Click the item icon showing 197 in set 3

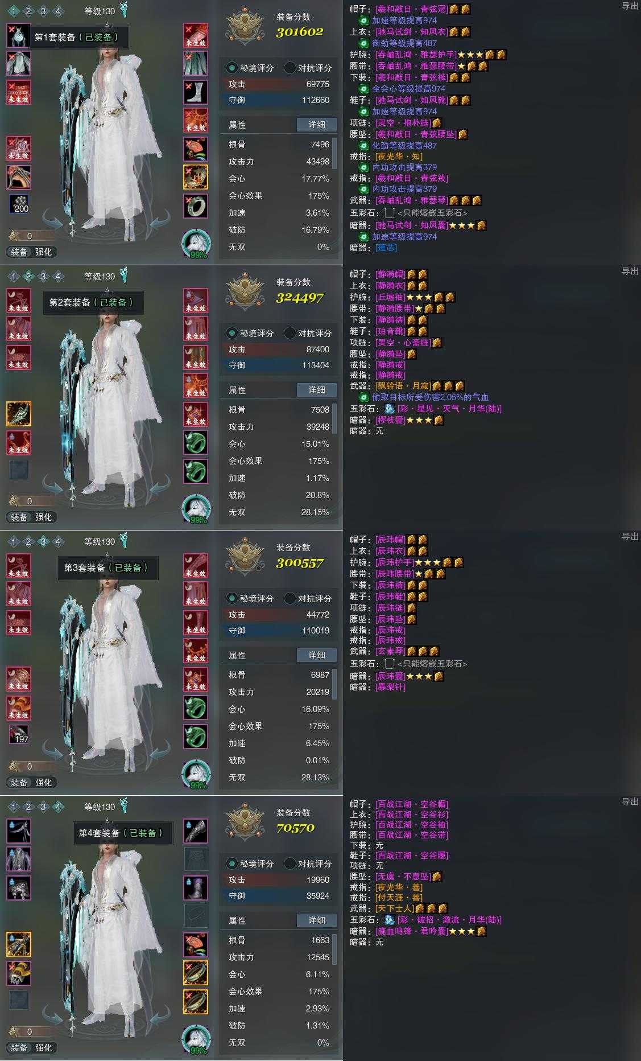[x=19, y=735]
